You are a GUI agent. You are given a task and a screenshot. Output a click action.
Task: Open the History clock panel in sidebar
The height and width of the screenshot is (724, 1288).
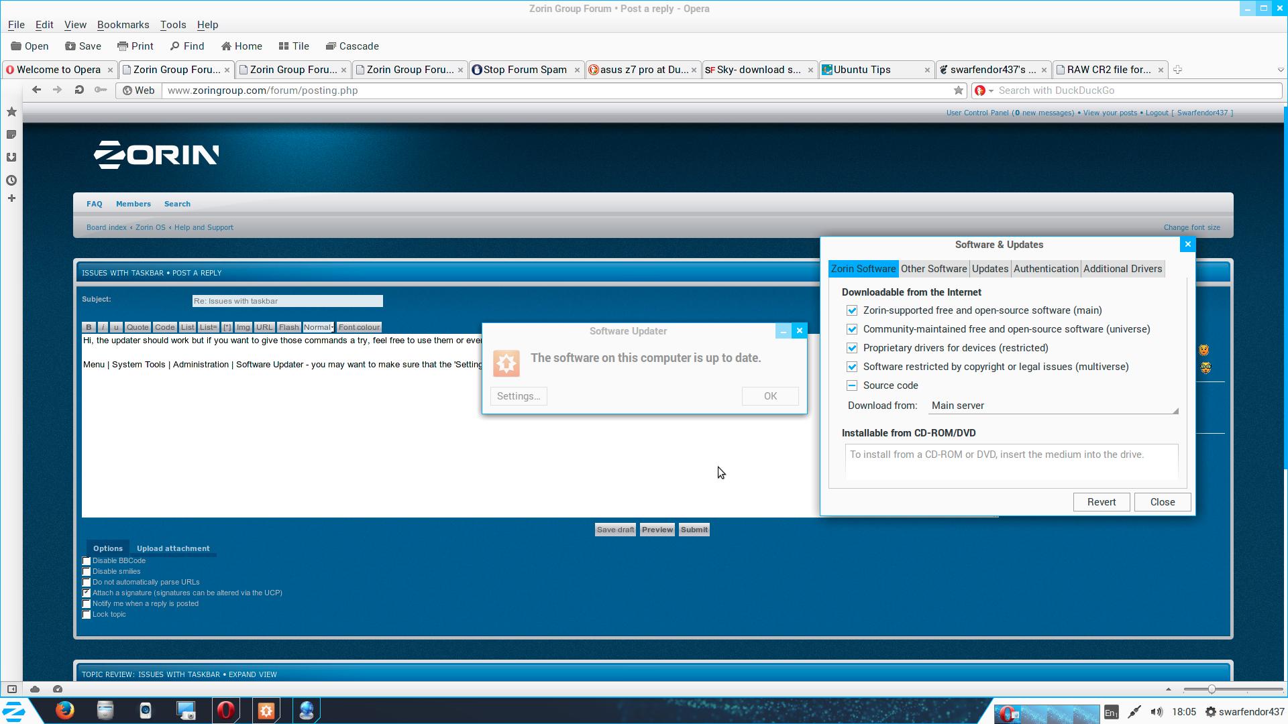point(11,180)
